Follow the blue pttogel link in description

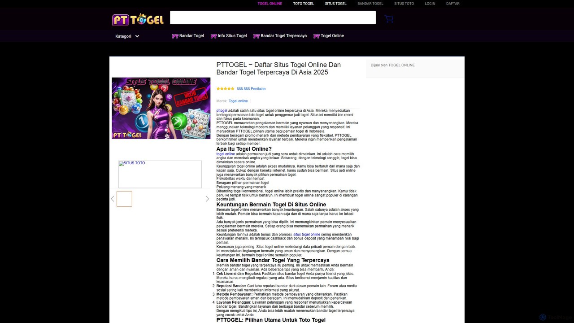[x=222, y=111]
